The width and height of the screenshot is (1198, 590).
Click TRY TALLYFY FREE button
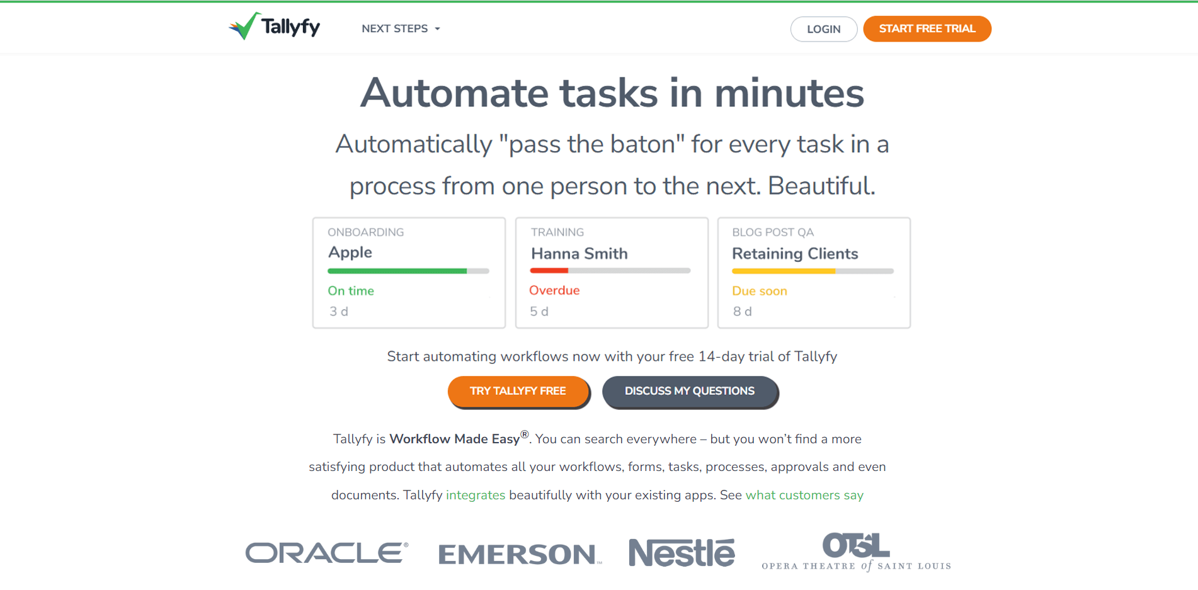click(518, 392)
